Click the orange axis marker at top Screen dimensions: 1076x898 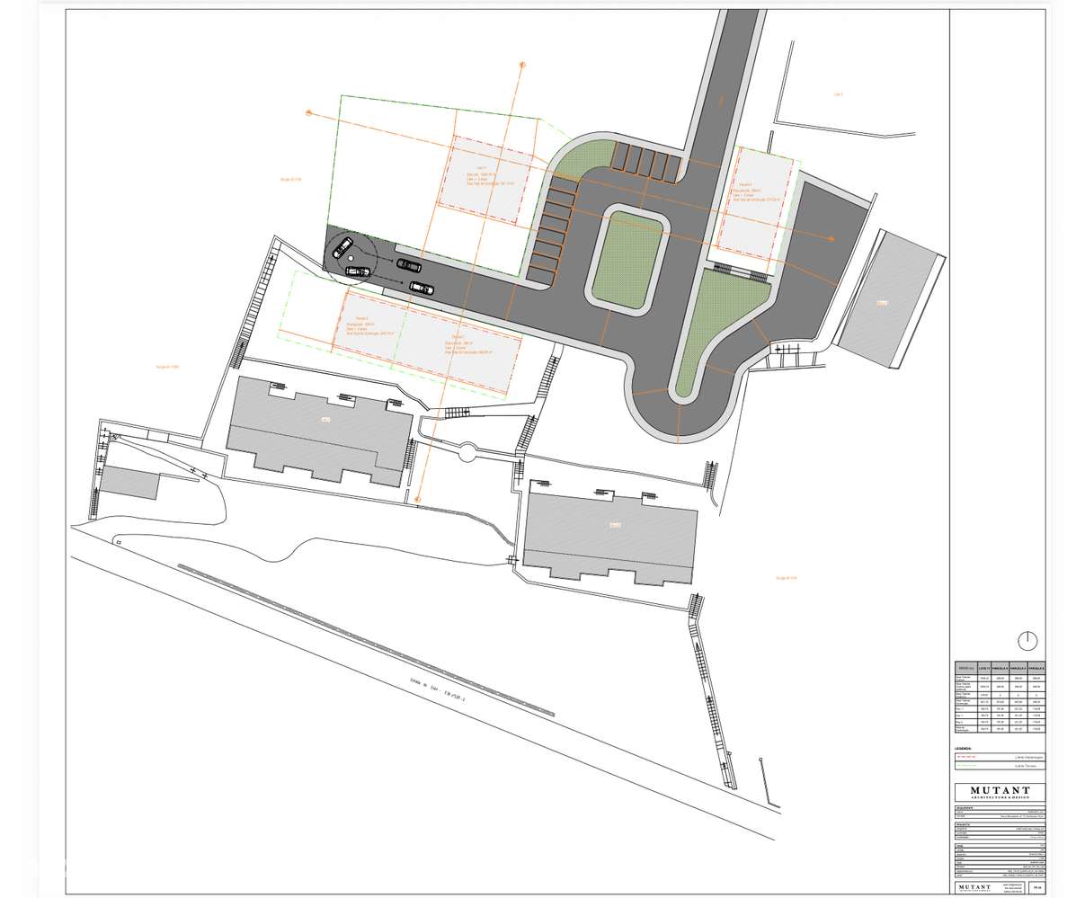[522, 66]
